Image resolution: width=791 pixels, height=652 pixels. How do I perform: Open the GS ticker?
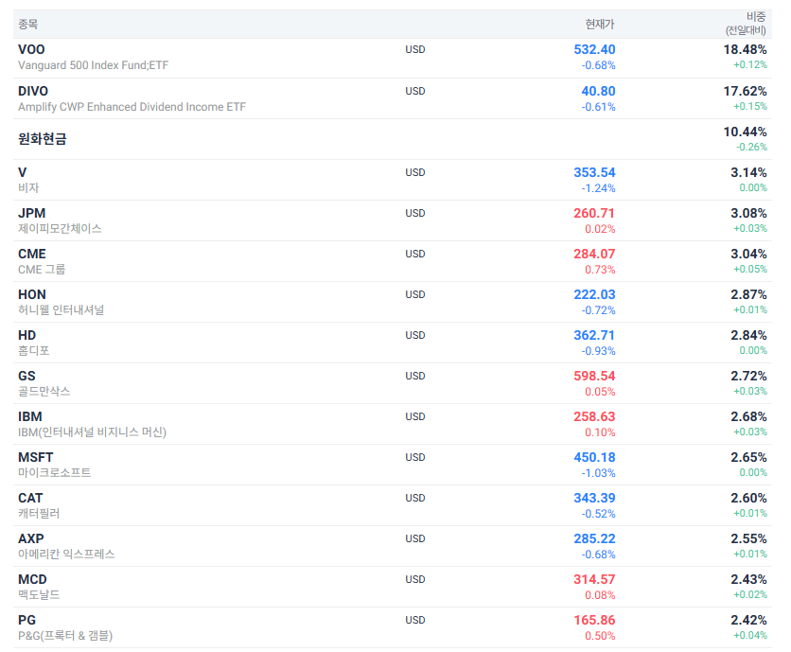tap(26, 376)
